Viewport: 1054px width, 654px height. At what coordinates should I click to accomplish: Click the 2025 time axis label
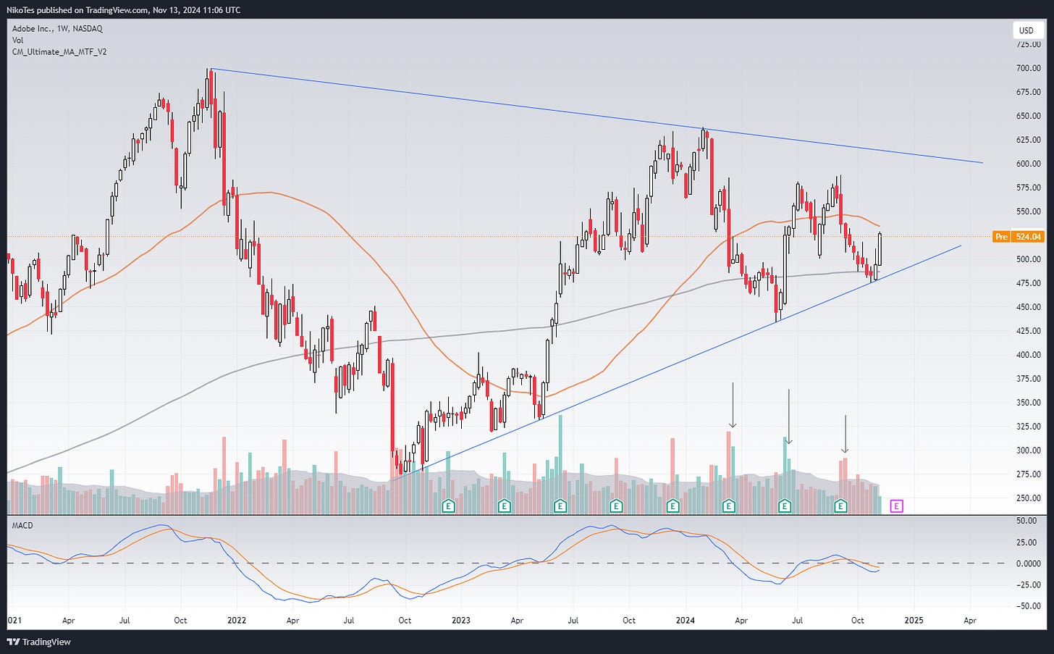tap(914, 621)
